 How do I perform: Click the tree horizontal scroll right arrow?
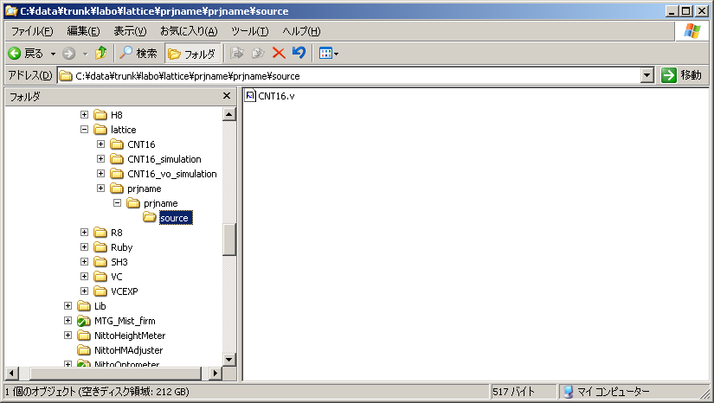pyautogui.click(x=215, y=374)
